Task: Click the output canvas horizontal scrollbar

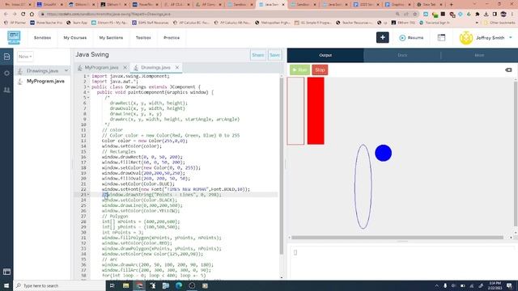Action: (397, 237)
